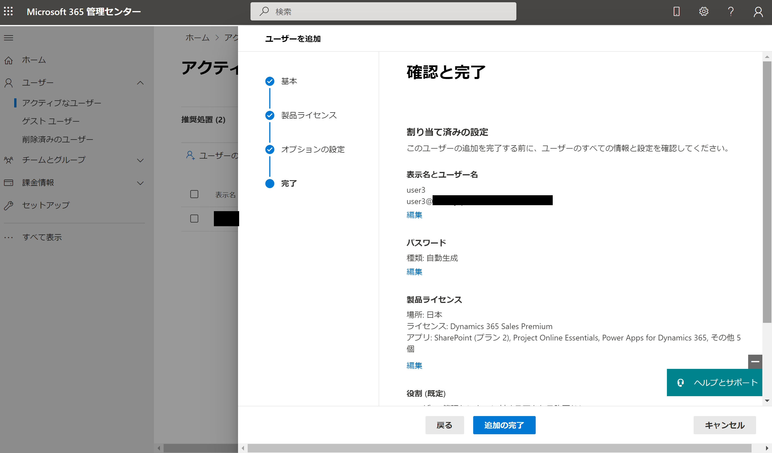Image resolution: width=772 pixels, height=453 pixels.
Task: Open the app launcher waffle icon
Action: click(8, 11)
